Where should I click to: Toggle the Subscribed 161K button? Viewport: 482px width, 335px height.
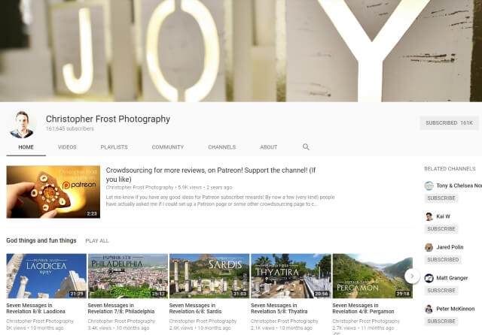click(x=449, y=123)
